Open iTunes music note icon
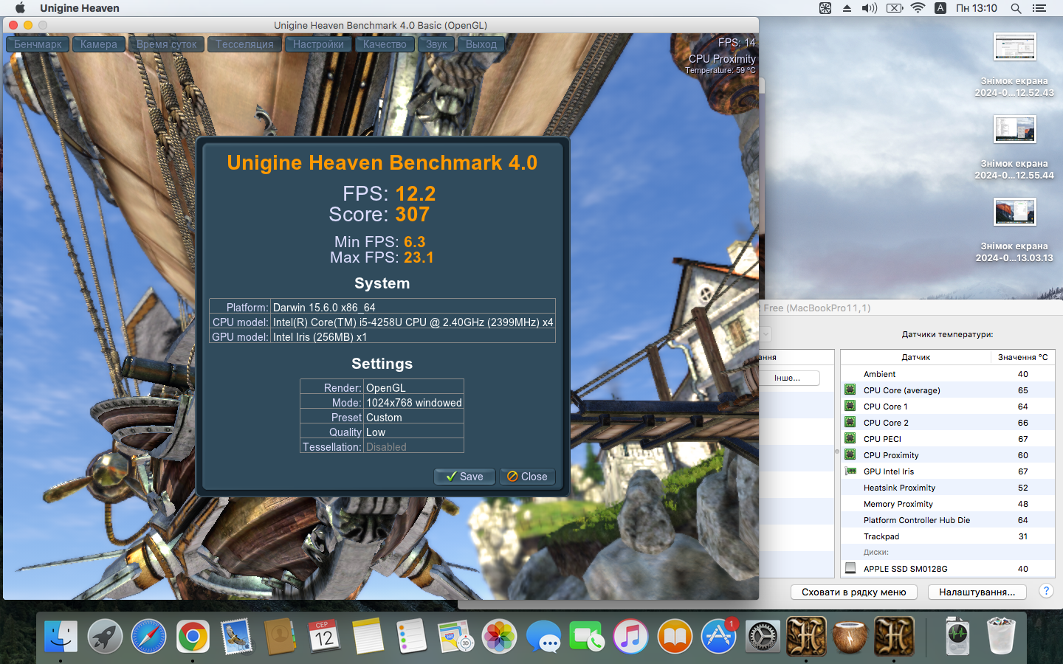Screen dimensions: 1063x664 coord(630,636)
